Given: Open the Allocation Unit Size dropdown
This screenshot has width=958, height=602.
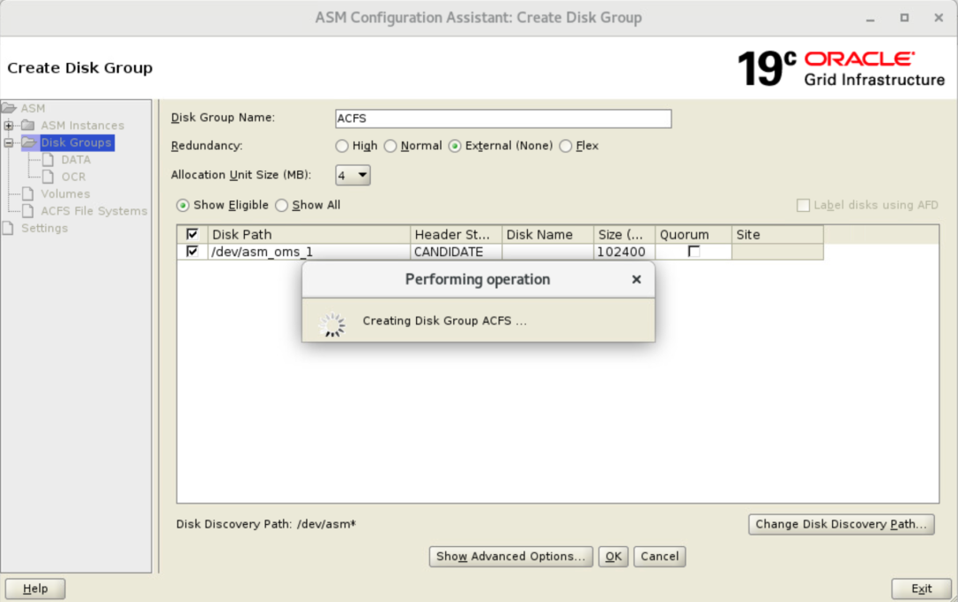Looking at the screenshot, I should tap(352, 176).
